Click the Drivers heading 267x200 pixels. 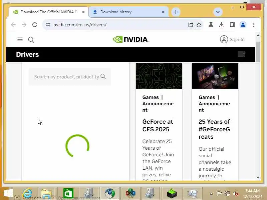point(27,54)
